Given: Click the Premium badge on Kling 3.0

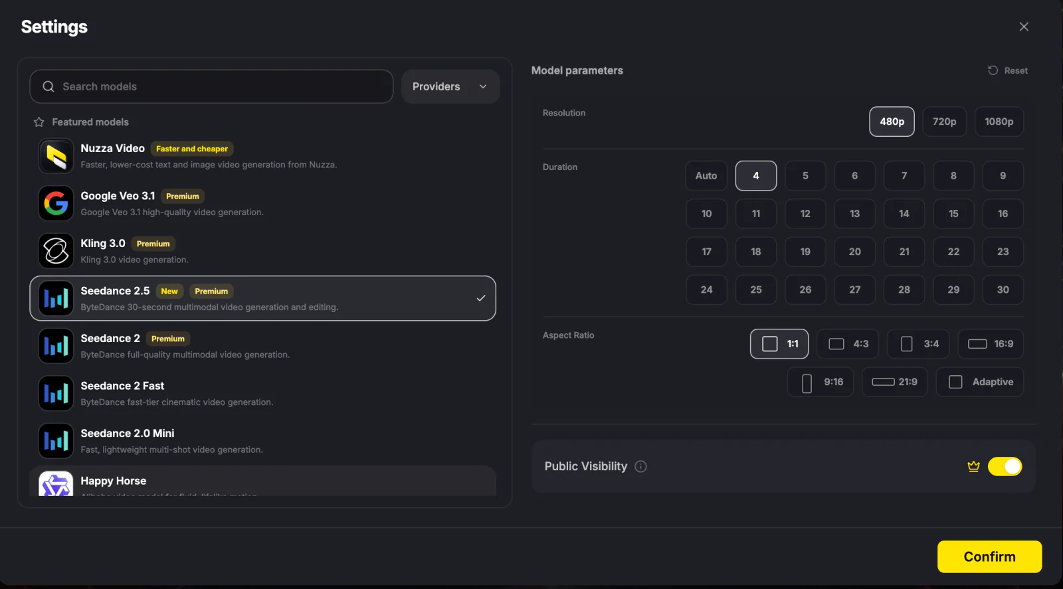Looking at the screenshot, I should coord(153,244).
